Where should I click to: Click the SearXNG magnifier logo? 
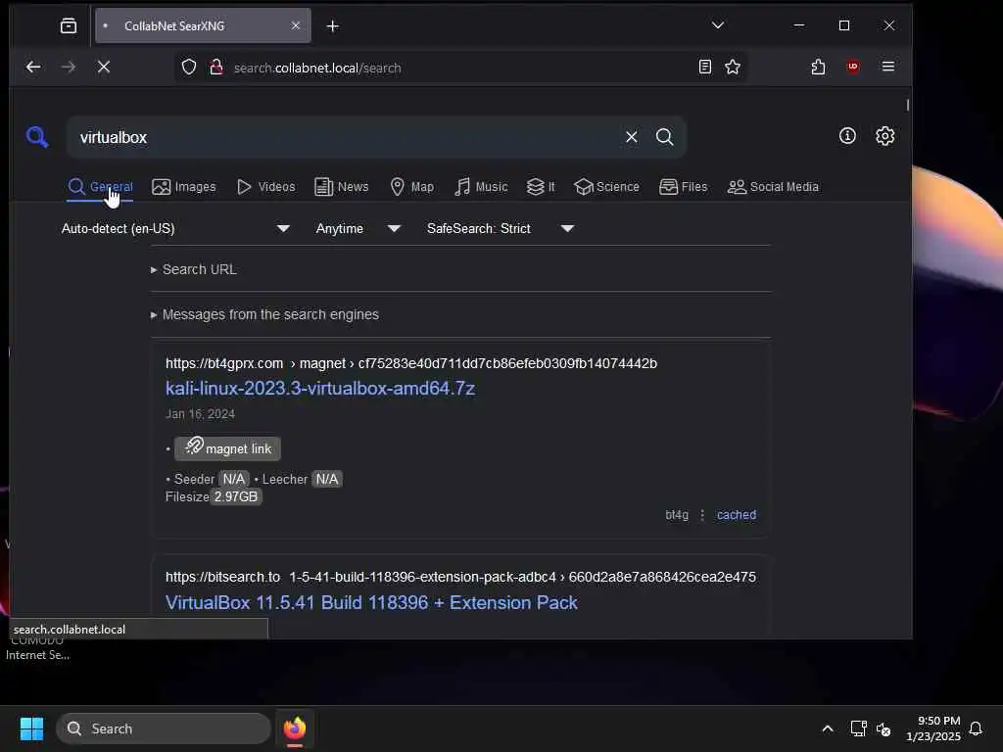pos(36,137)
